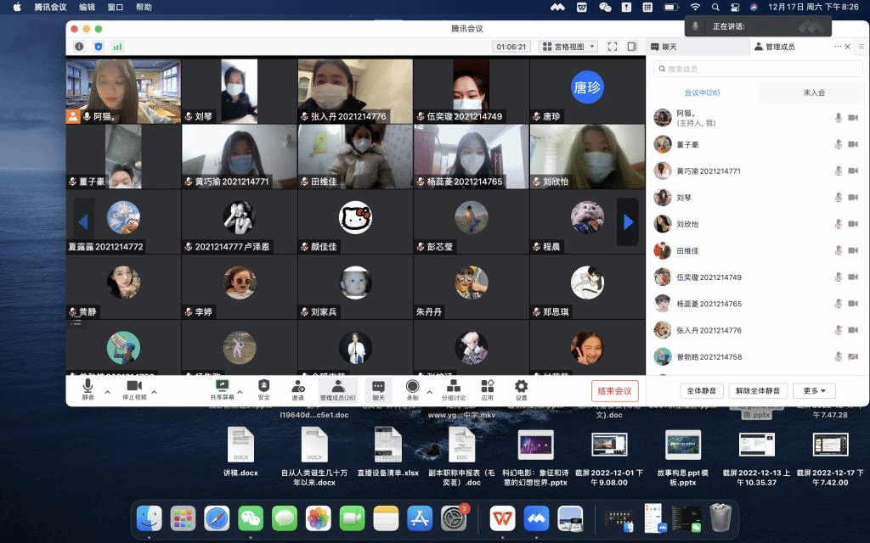Viewport: 870px width, 543px height.
Task: Click the three-dots more icon in member panel
Action: click(x=837, y=47)
